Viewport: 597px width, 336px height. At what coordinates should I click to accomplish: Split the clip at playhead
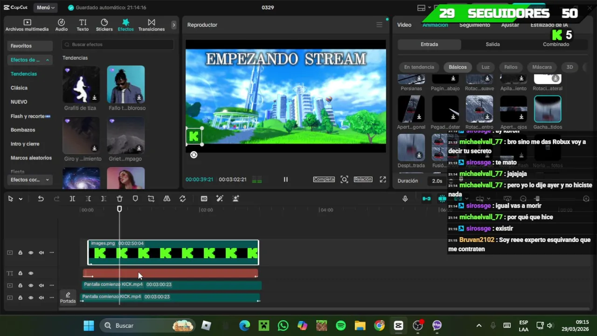tap(72, 199)
